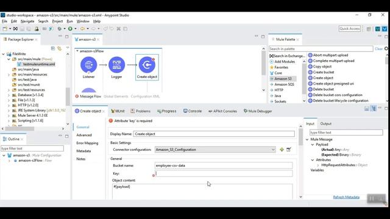Viewport: 390px width, 219px height.
Task: Open Configuration XML editor view
Action: pyautogui.click(x=145, y=96)
